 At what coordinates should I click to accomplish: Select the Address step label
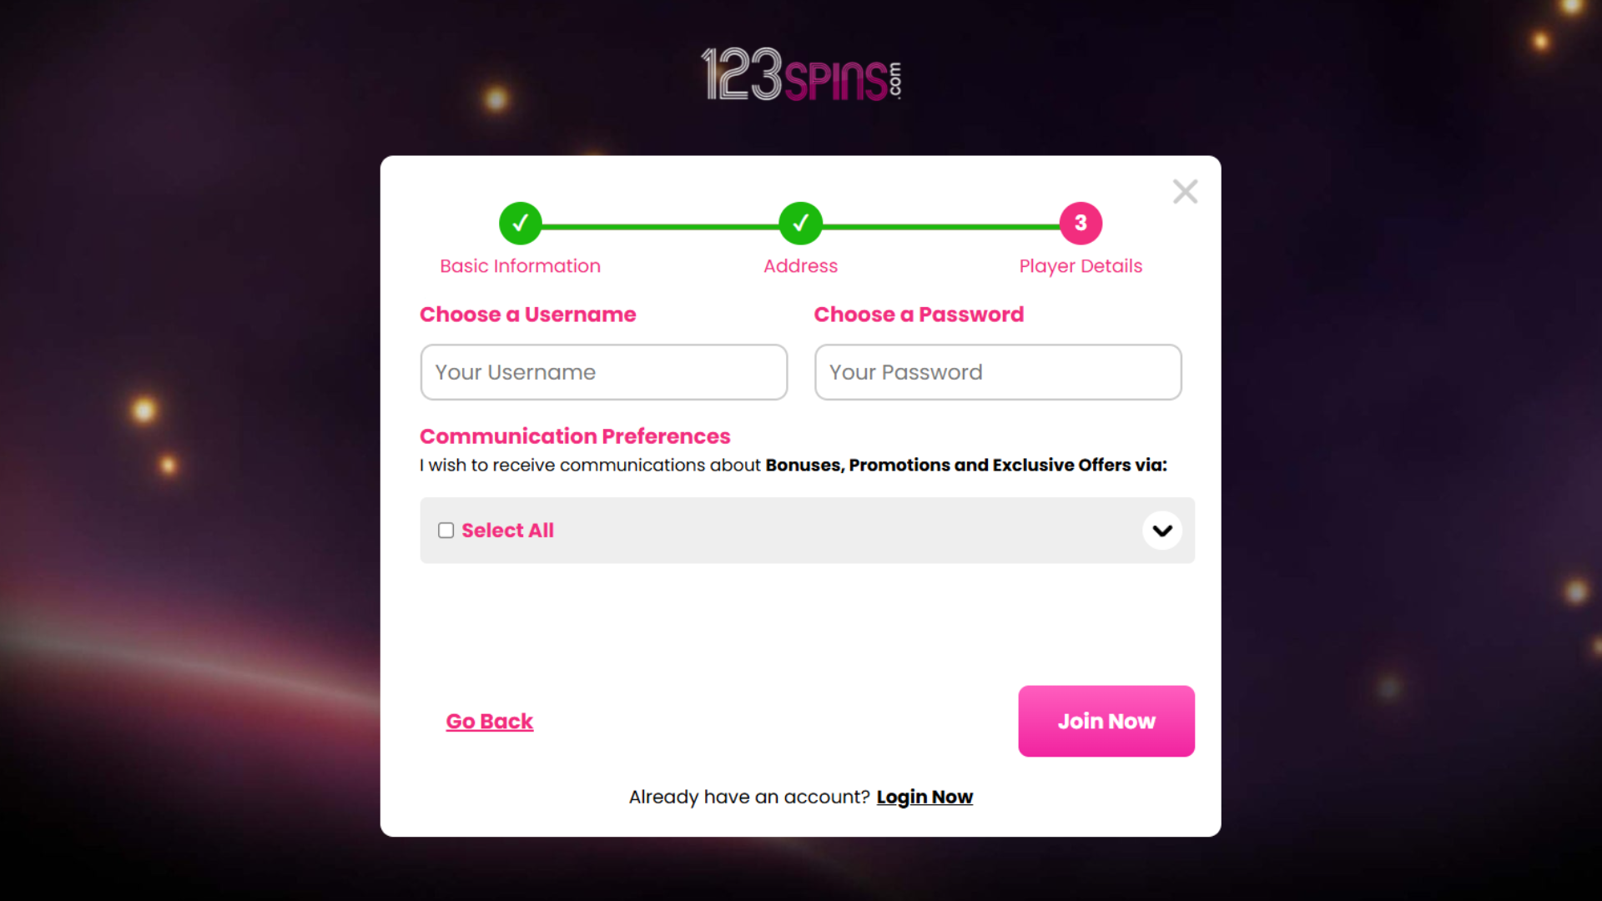tap(800, 266)
